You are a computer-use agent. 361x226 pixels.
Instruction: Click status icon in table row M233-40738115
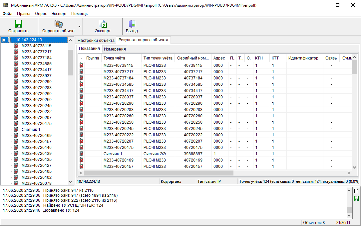[x=81, y=65]
